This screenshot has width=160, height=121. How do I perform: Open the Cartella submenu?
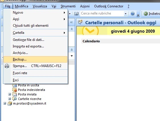point(35,33)
